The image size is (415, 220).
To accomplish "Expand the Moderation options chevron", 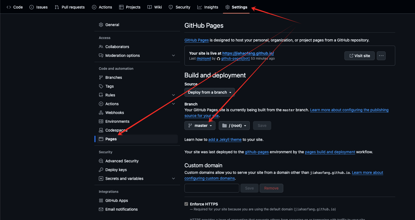I will [x=173, y=55].
